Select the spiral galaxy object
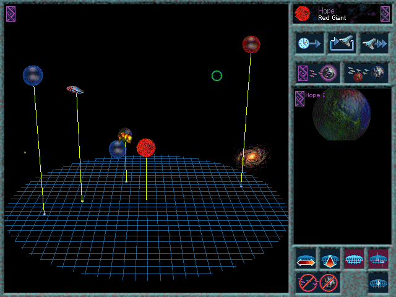Image resolution: width=396 pixels, height=297 pixels. click(252, 157)
